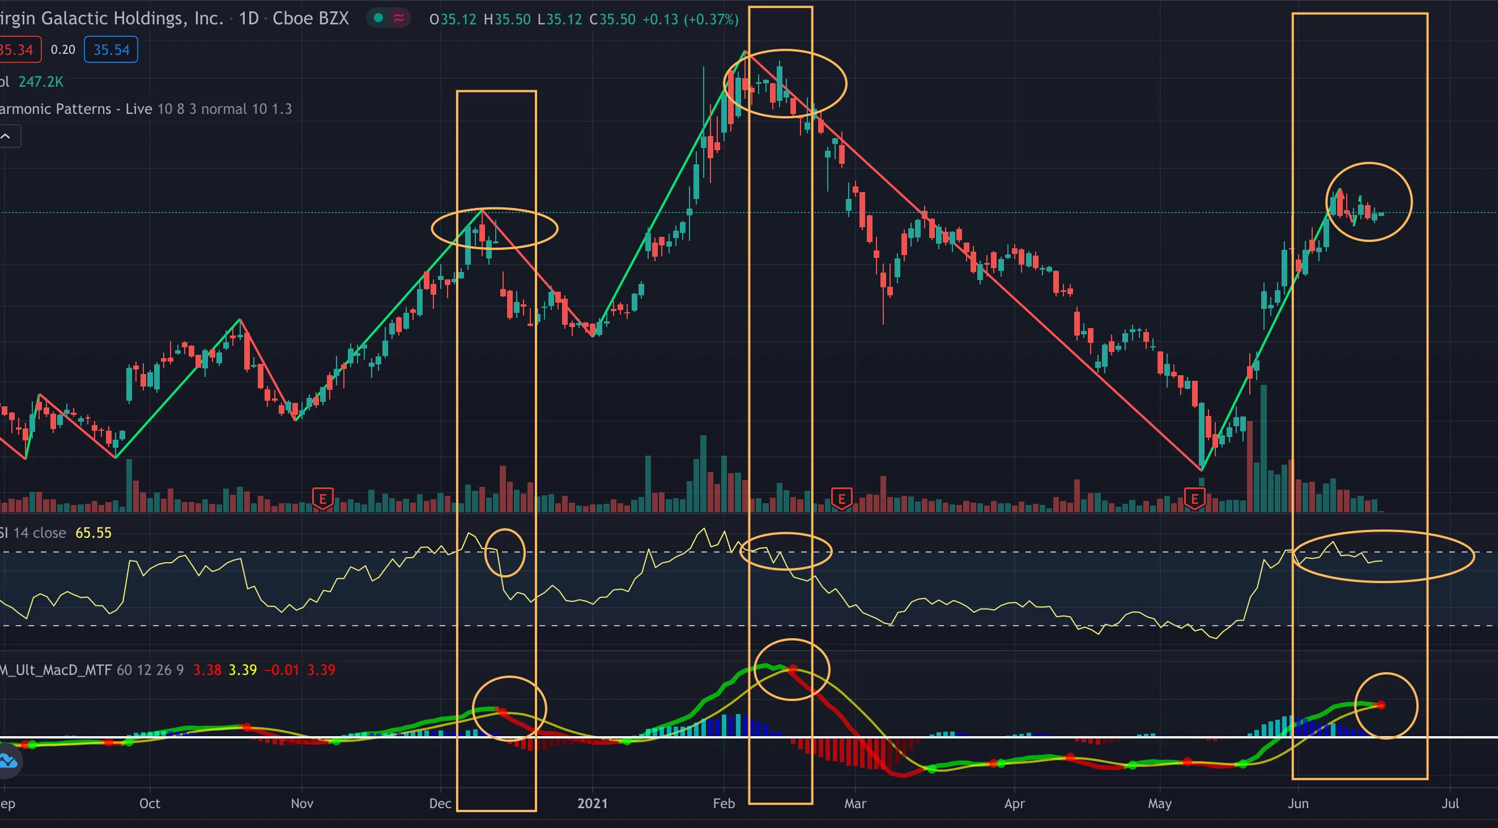Click the MACD histogram value −0.01
1498x828 pixels.
click(x=282, y=670)
